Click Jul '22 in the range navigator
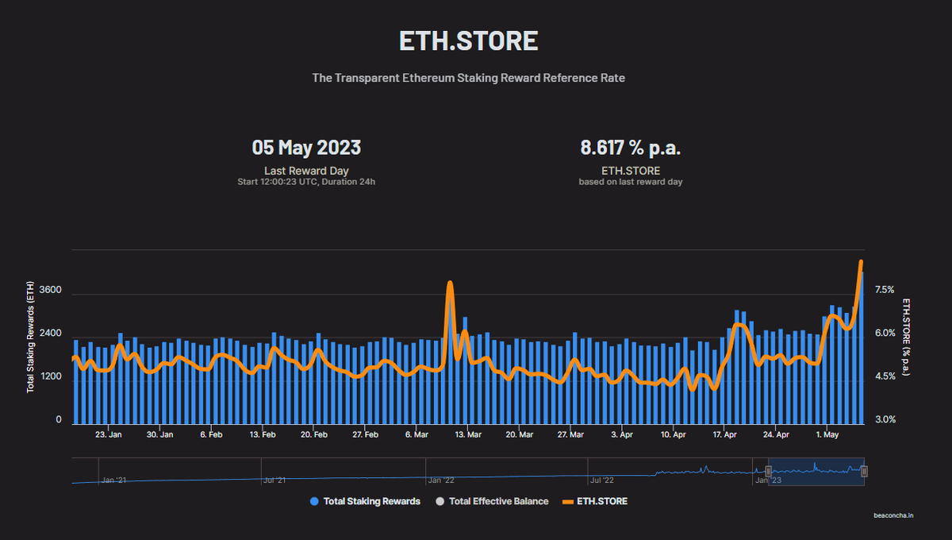This screenshot has height=540, width=952. [602, 480]
